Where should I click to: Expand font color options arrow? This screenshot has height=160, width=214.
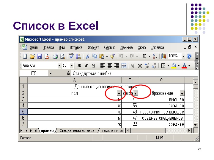click(x=189, y=66)
